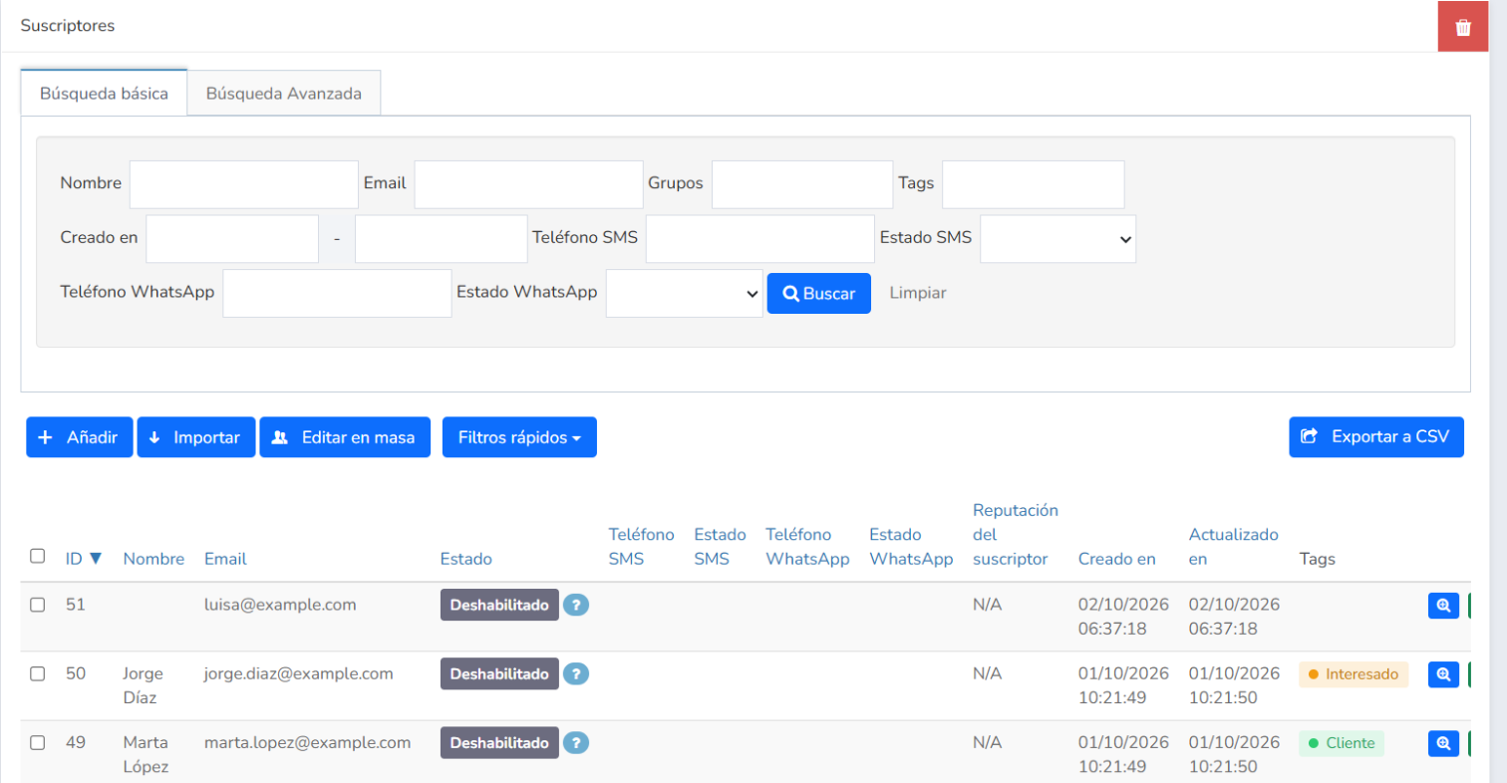Open details magnifier for subscriber 50
Image resolution: width=1507 pixels, height=783 pixels.
click(x=1443, y=674)
